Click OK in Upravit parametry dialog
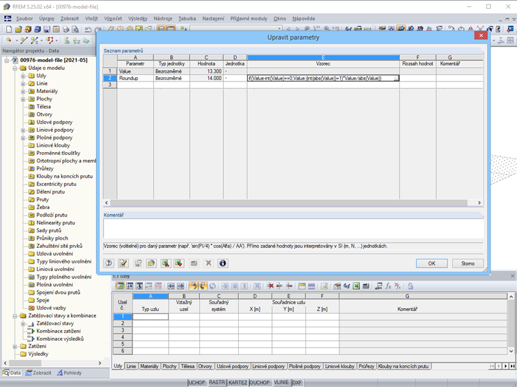 pyautogui.click(x=431, y=263)
